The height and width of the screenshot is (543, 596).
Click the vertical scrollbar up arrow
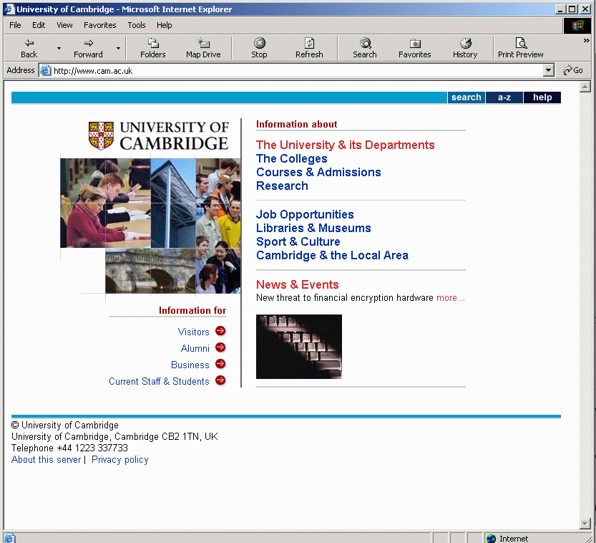click(x=585, y=87)
